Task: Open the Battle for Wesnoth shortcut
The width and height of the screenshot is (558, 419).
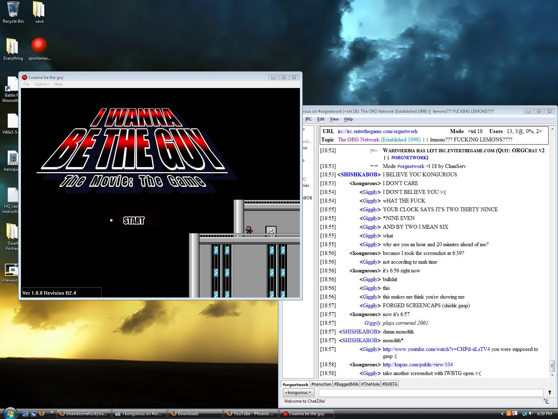Action: [10, 90]
